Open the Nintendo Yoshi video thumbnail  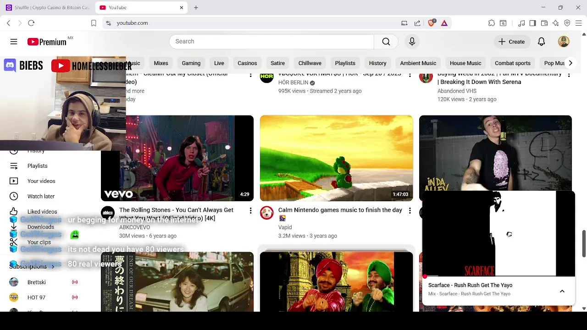[x=336, y=158]
